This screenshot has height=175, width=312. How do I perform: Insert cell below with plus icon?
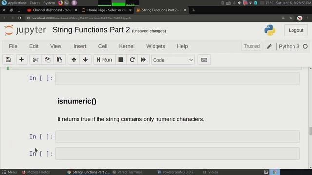pos(21,60)
